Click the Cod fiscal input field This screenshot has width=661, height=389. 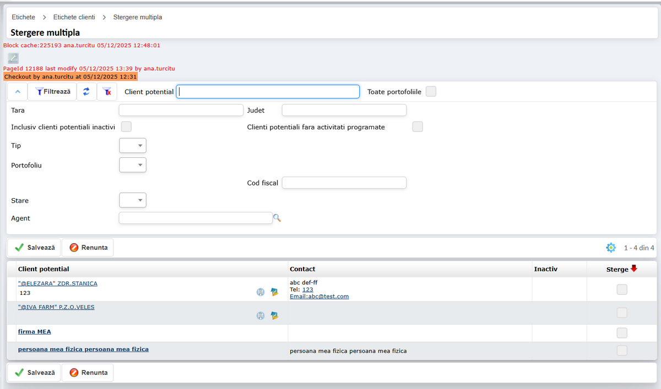pyautogui.click(x=344, y=183)
